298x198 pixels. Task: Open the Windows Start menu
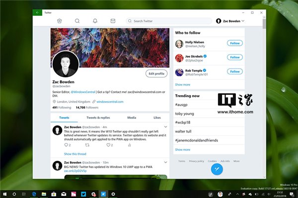5,194
